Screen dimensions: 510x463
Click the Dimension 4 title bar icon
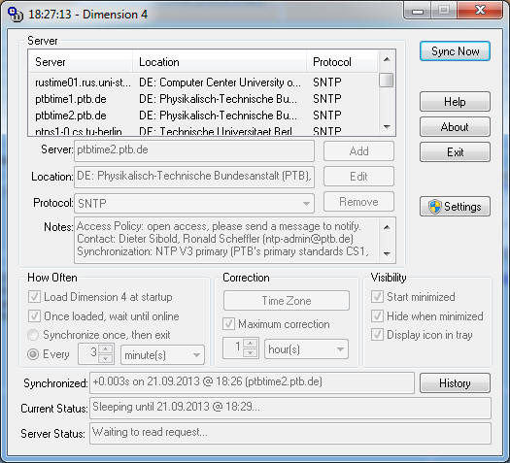[15, 15]
